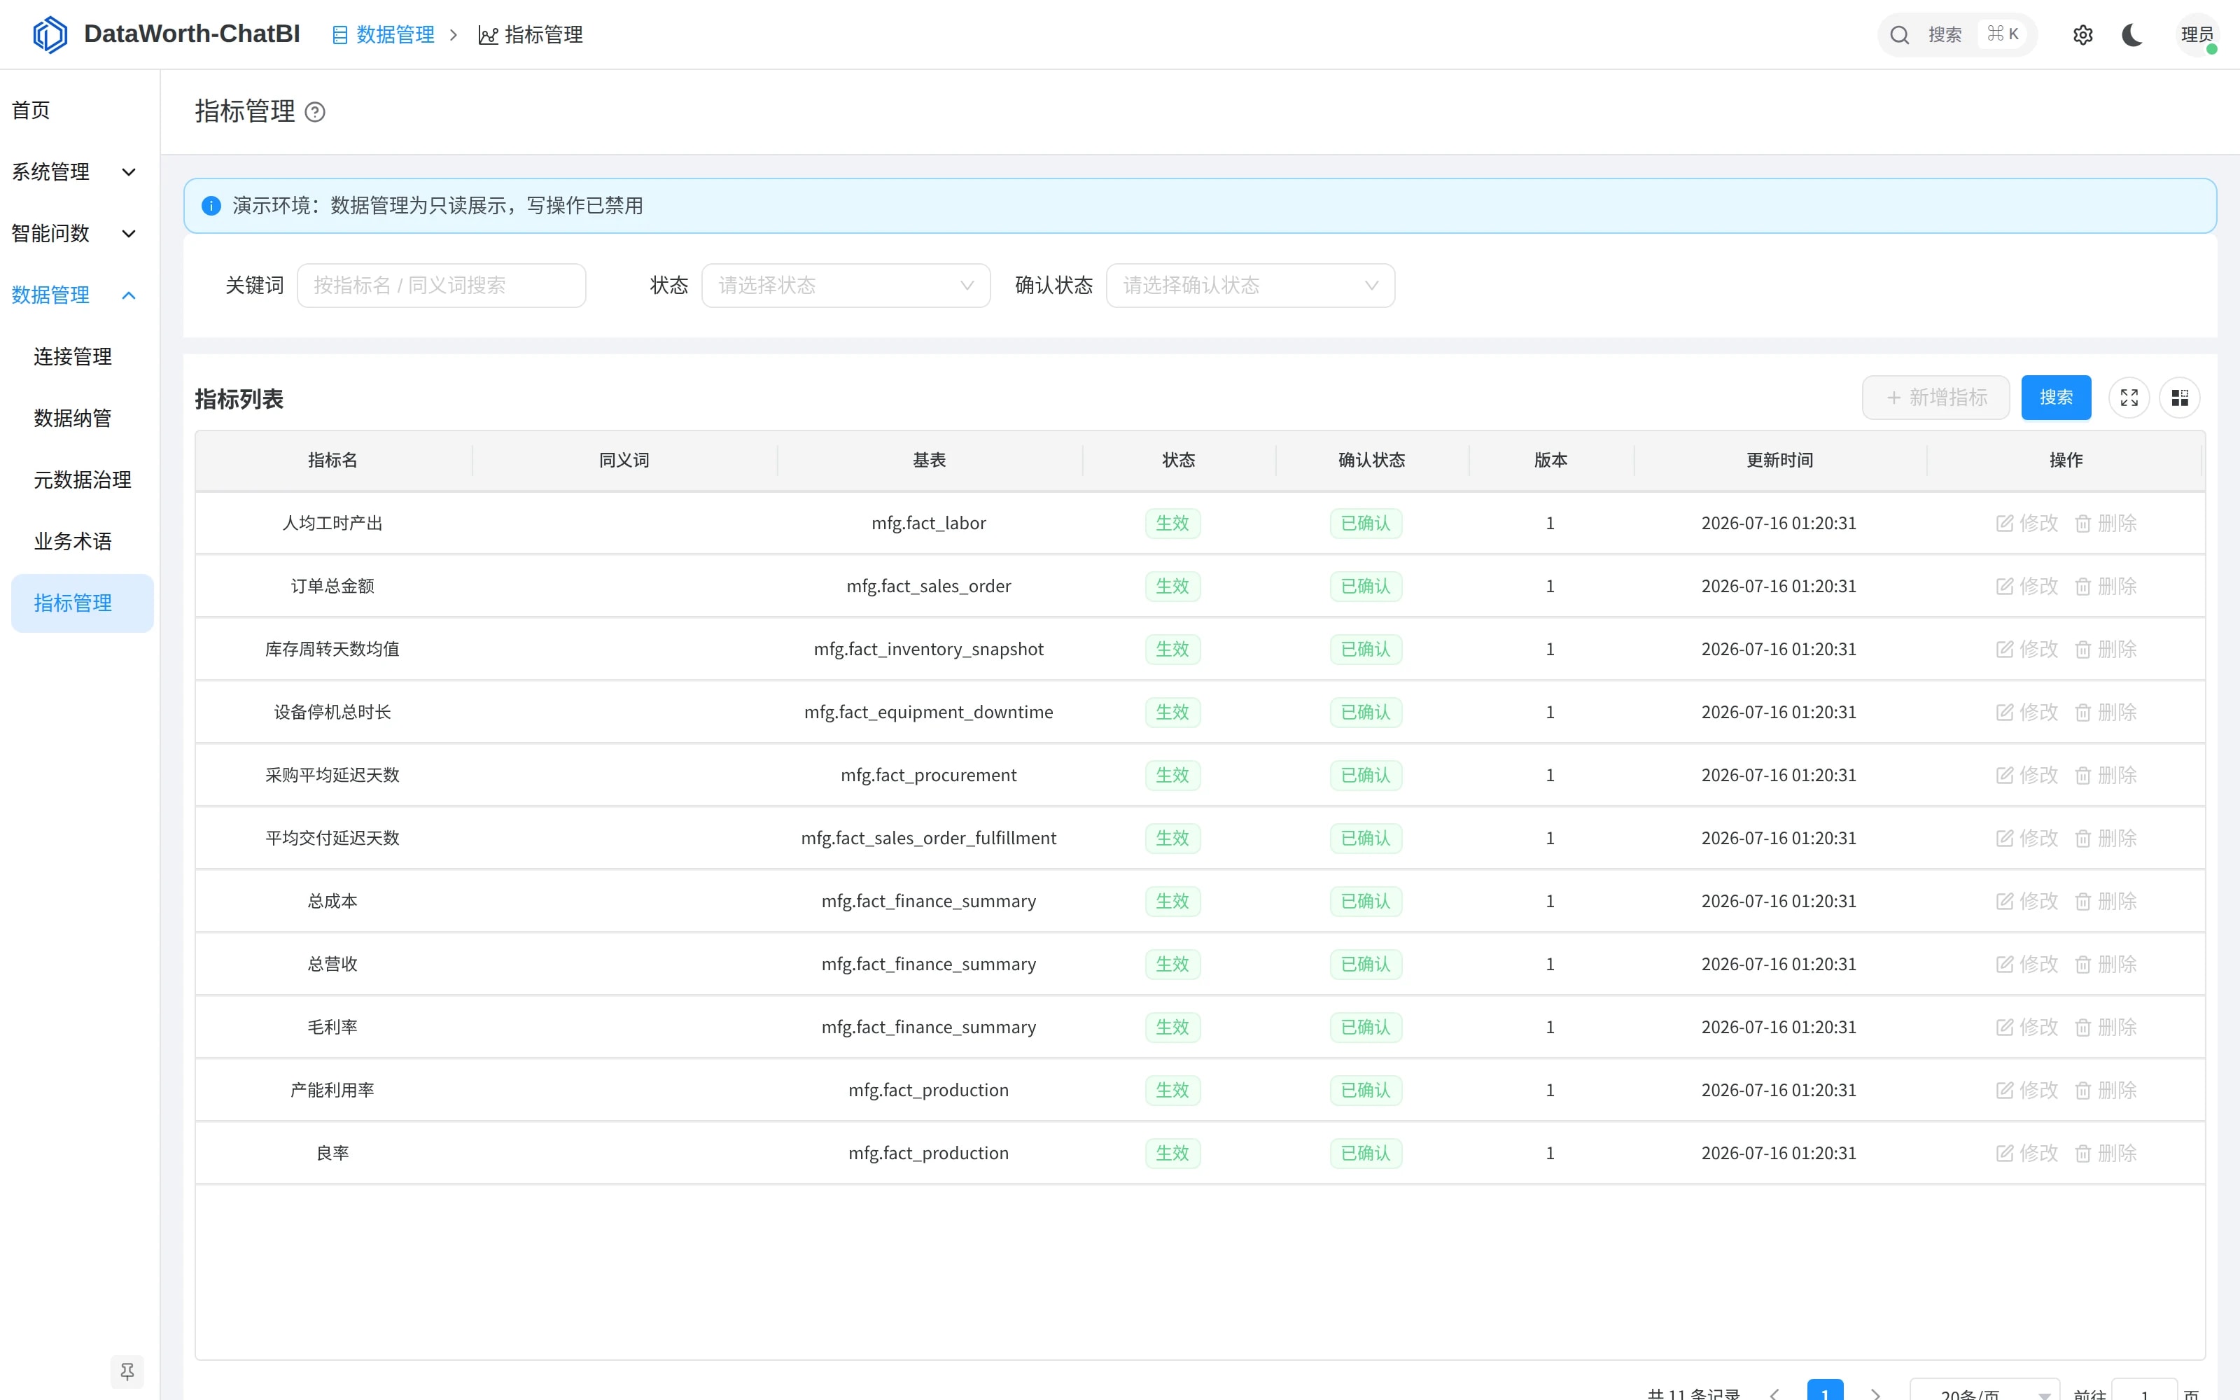Toggle dark mode moon icon
The width and height of the screenshot is (2240, 1400).
2133,35
